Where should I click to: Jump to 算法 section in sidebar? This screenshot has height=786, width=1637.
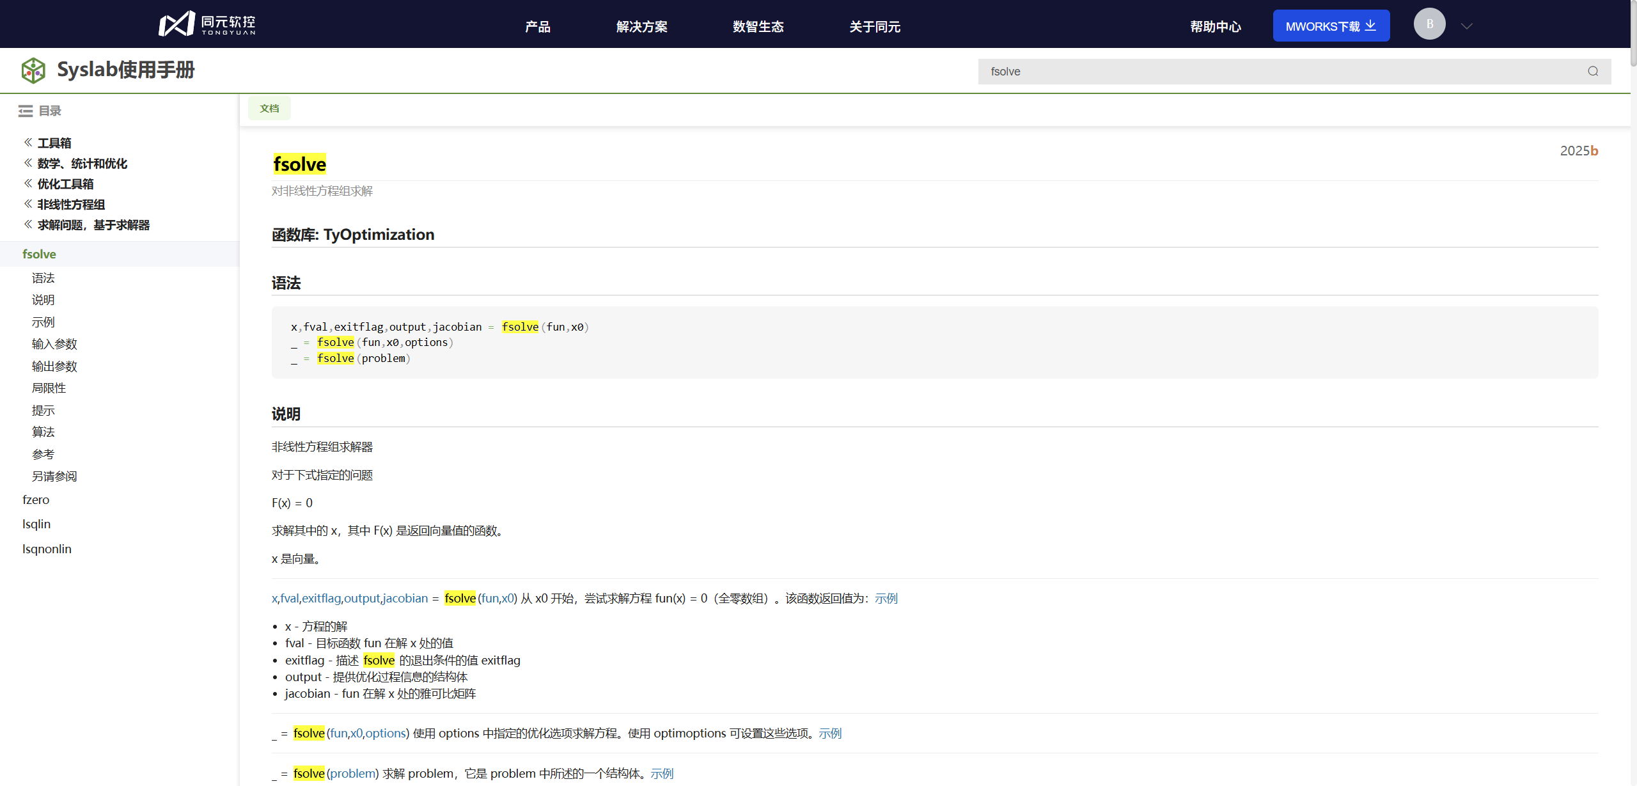[x=43, y=432]
